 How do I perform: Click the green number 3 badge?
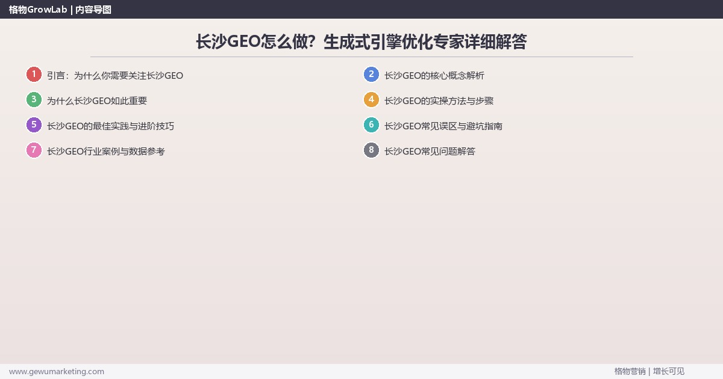click(34, 100)
